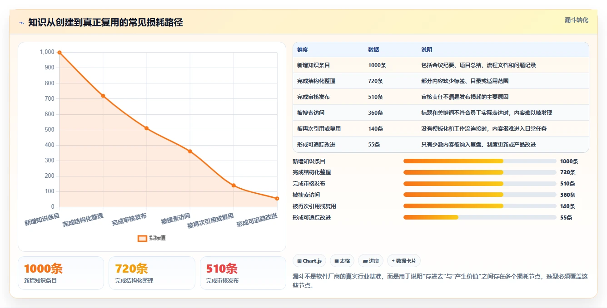Click the 完成审核发布 cell in the table
The width and height of the screenshot is (607, 308).
click(x=313, y=97)
